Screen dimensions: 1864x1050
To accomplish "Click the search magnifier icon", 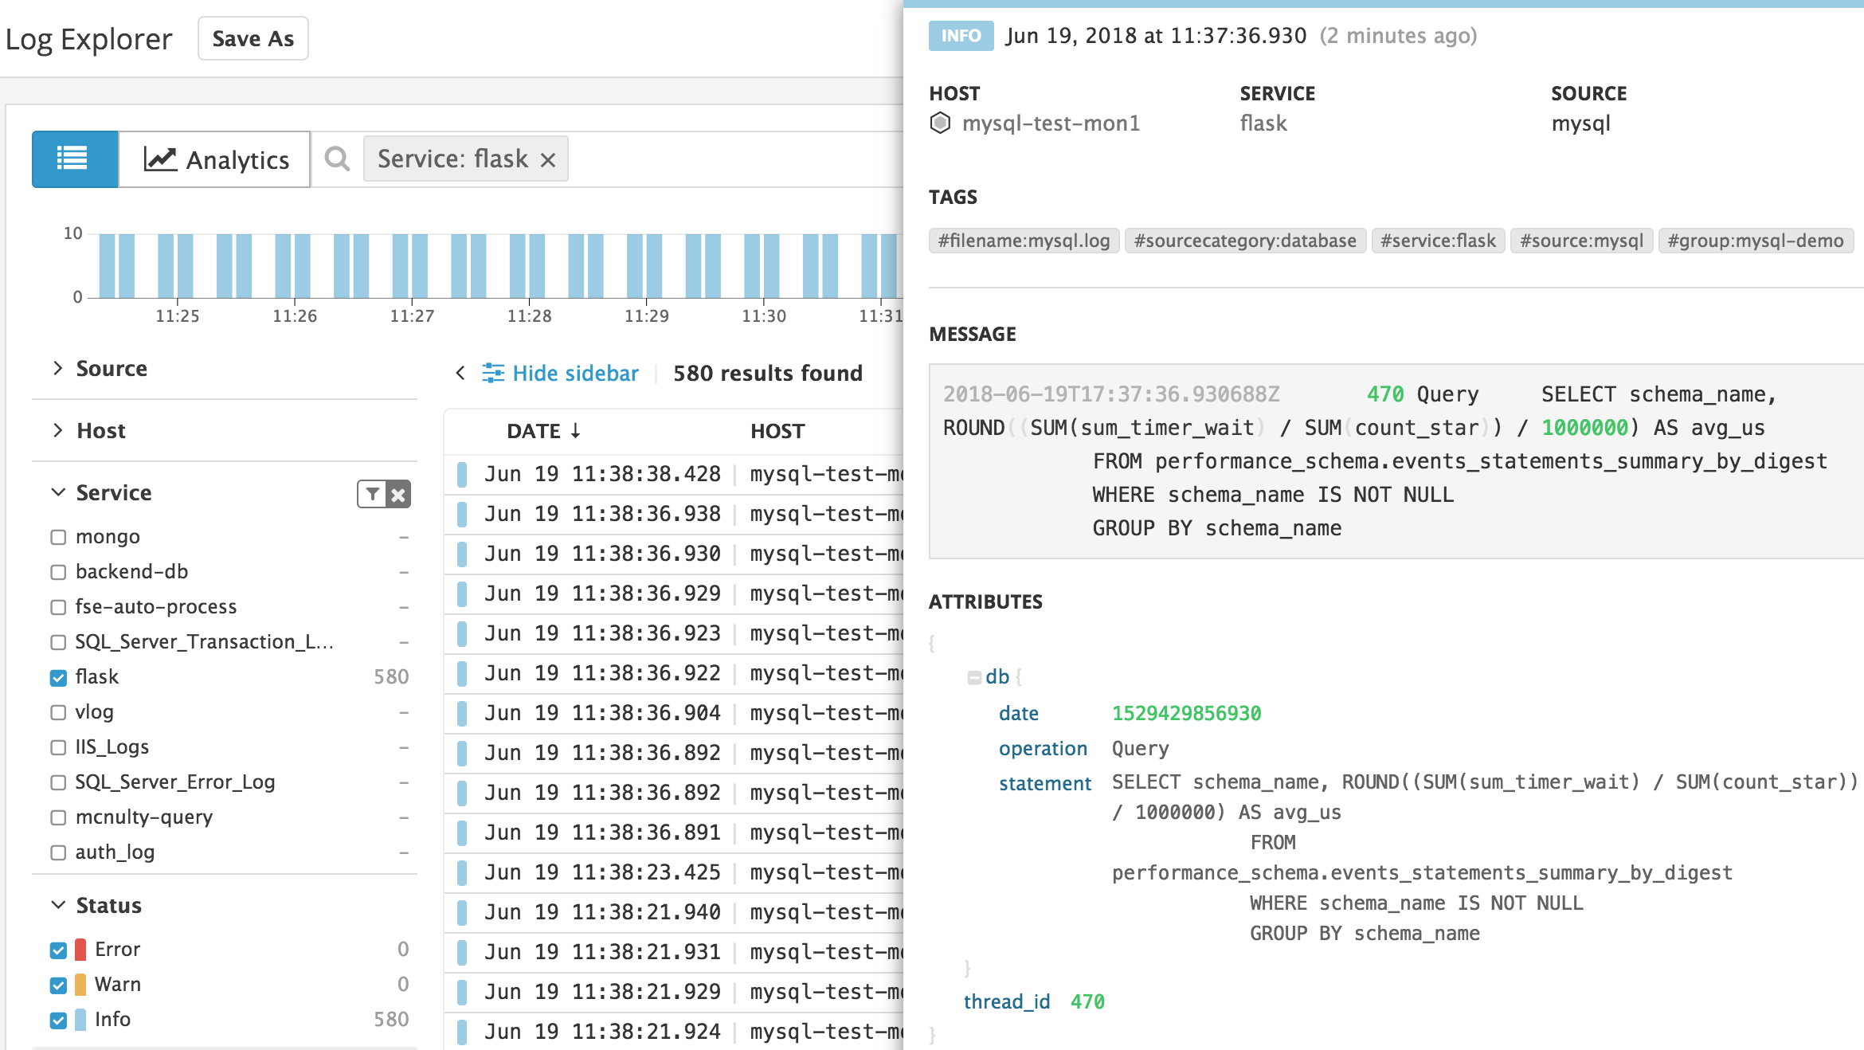I will click(337, 159).
